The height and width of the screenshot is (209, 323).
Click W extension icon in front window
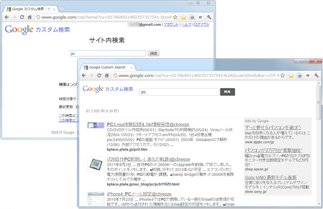(x=308, y=76)
